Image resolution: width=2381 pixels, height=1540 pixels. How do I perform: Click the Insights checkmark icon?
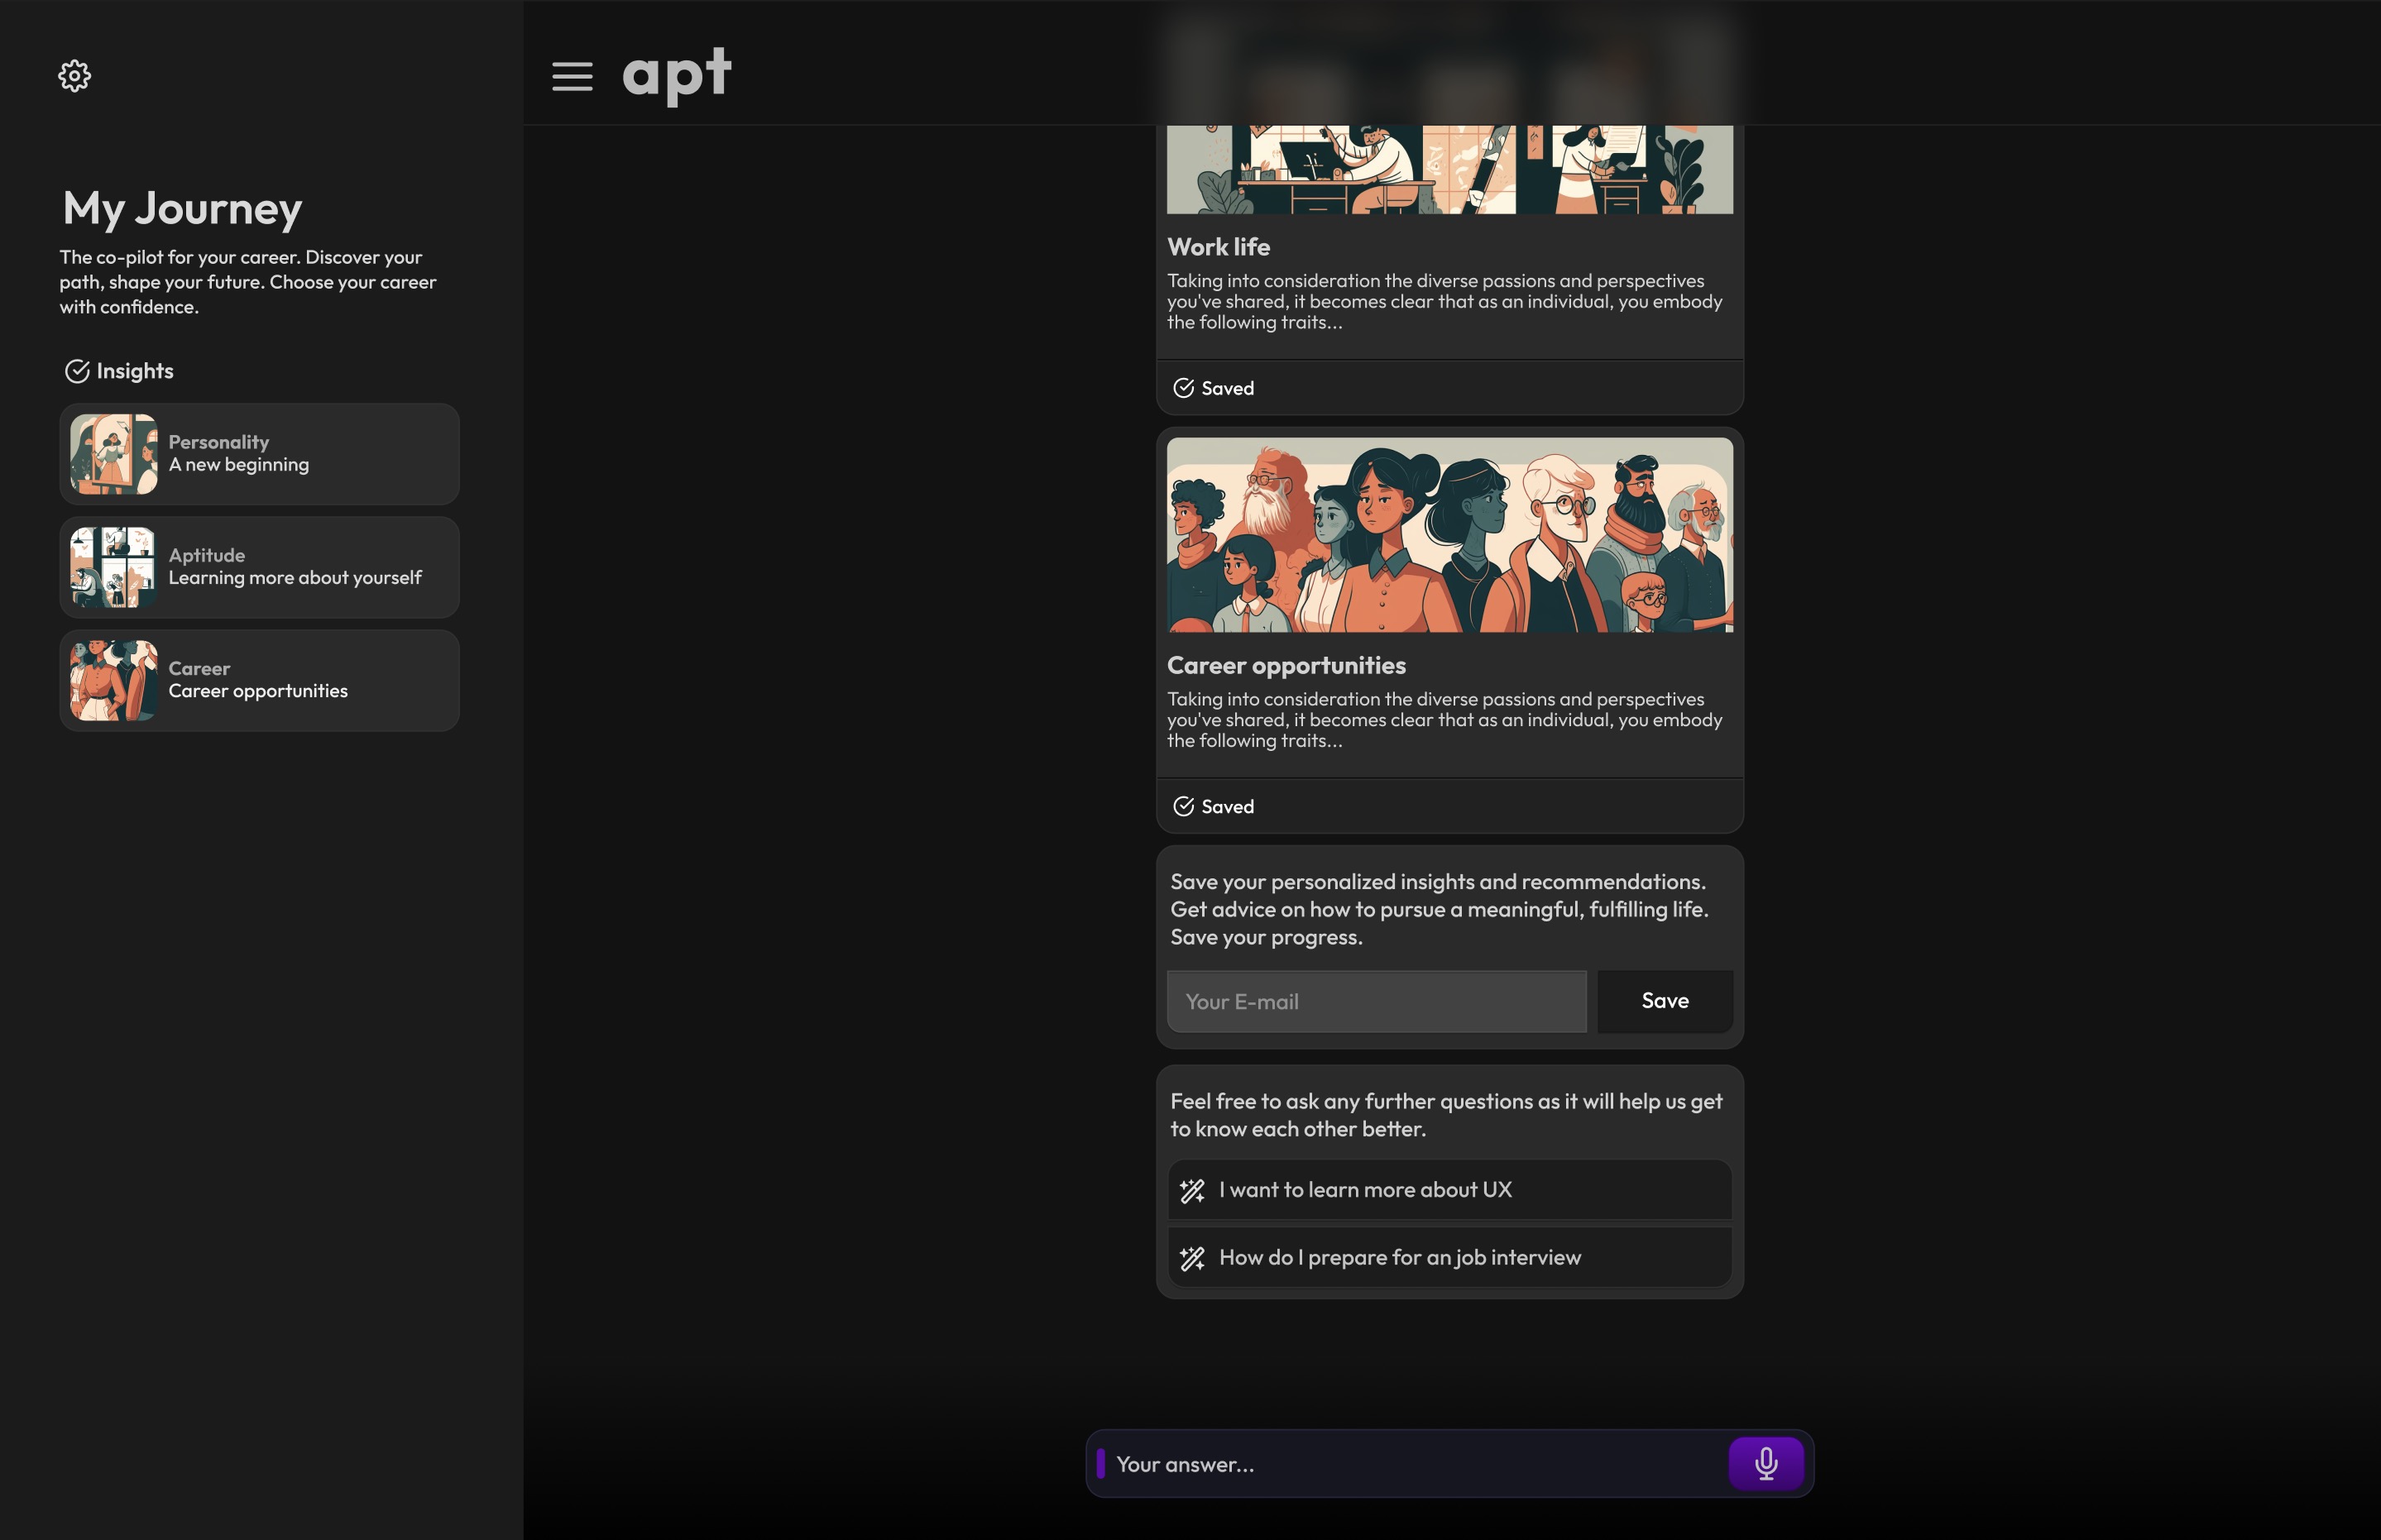[x=77, y=371]
